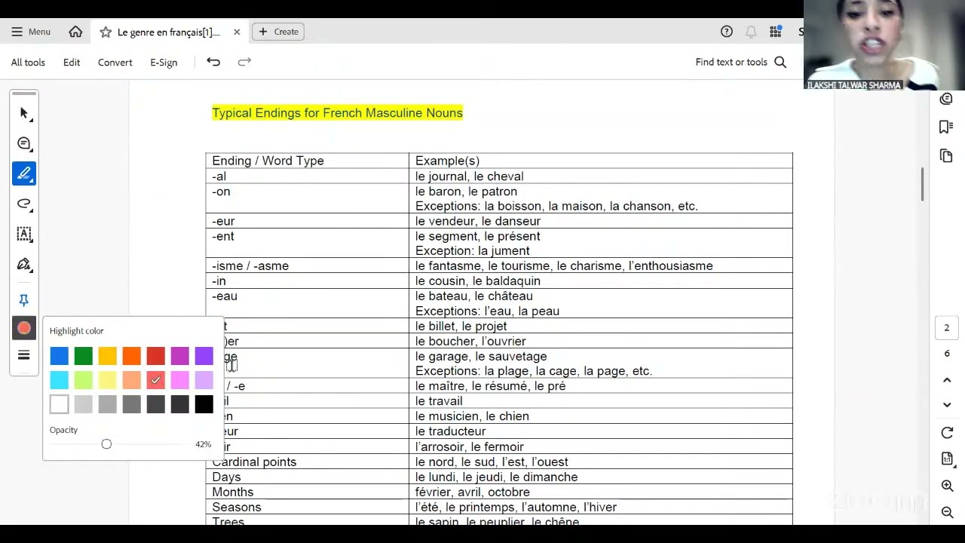Open the bookmarks panel icon
Screen dimensions: 965x543
tap(947, 127)
